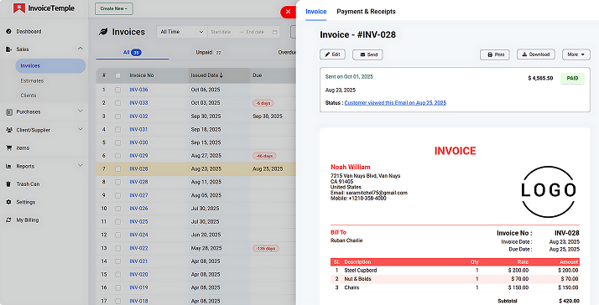Screen dimensions: 599x305
Task: Check the box for INV-026 row
Action: [117, 209]
